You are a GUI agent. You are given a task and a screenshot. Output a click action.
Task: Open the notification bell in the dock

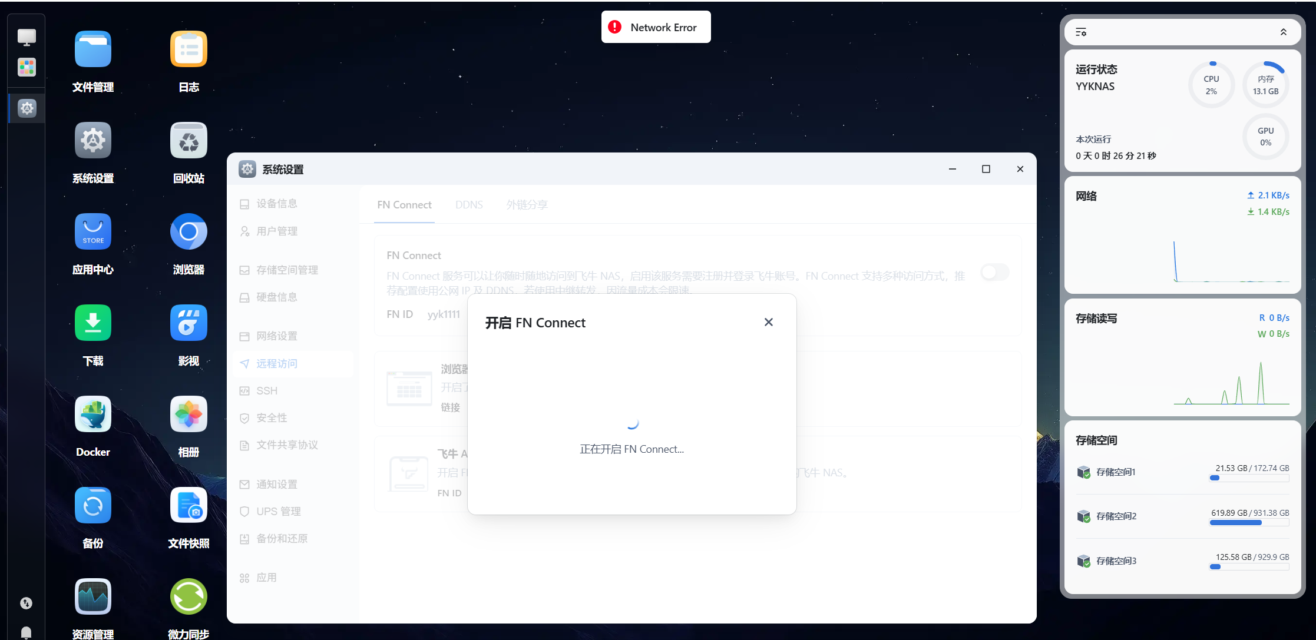[26, 632]
